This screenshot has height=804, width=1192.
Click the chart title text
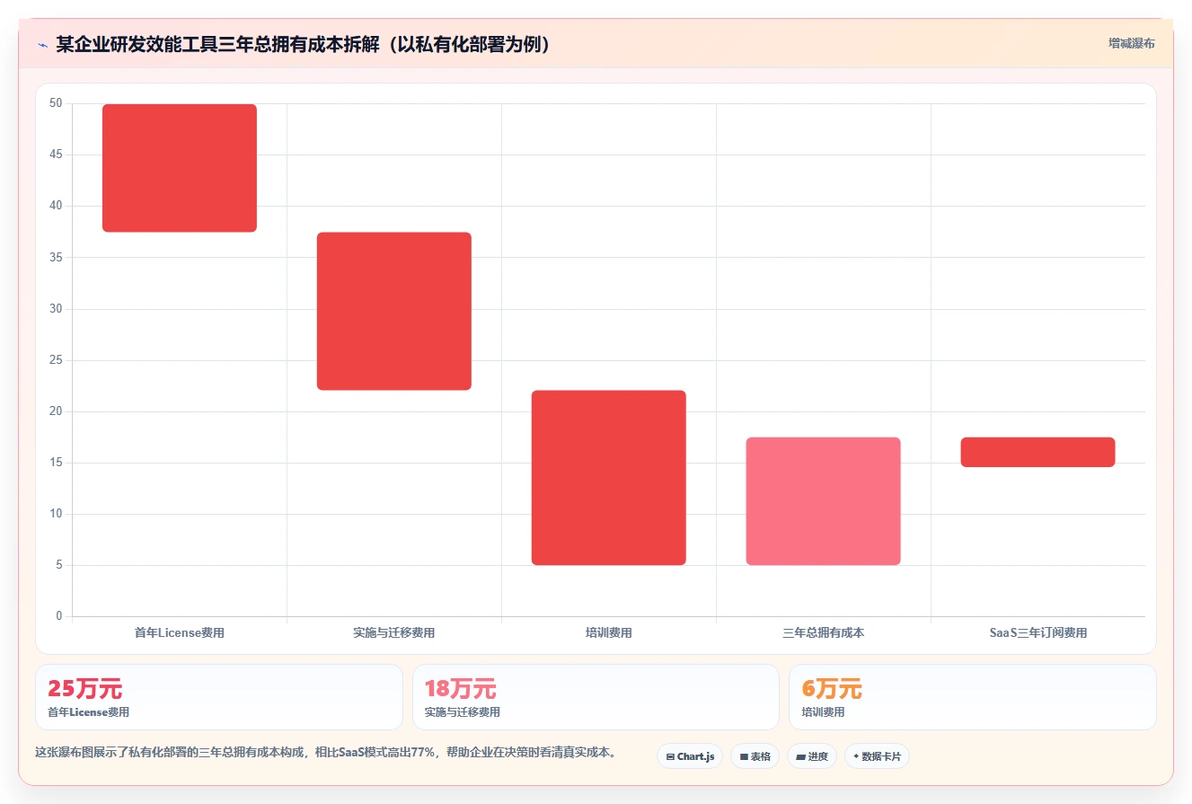pyautogui.click(x=303, y=45)
